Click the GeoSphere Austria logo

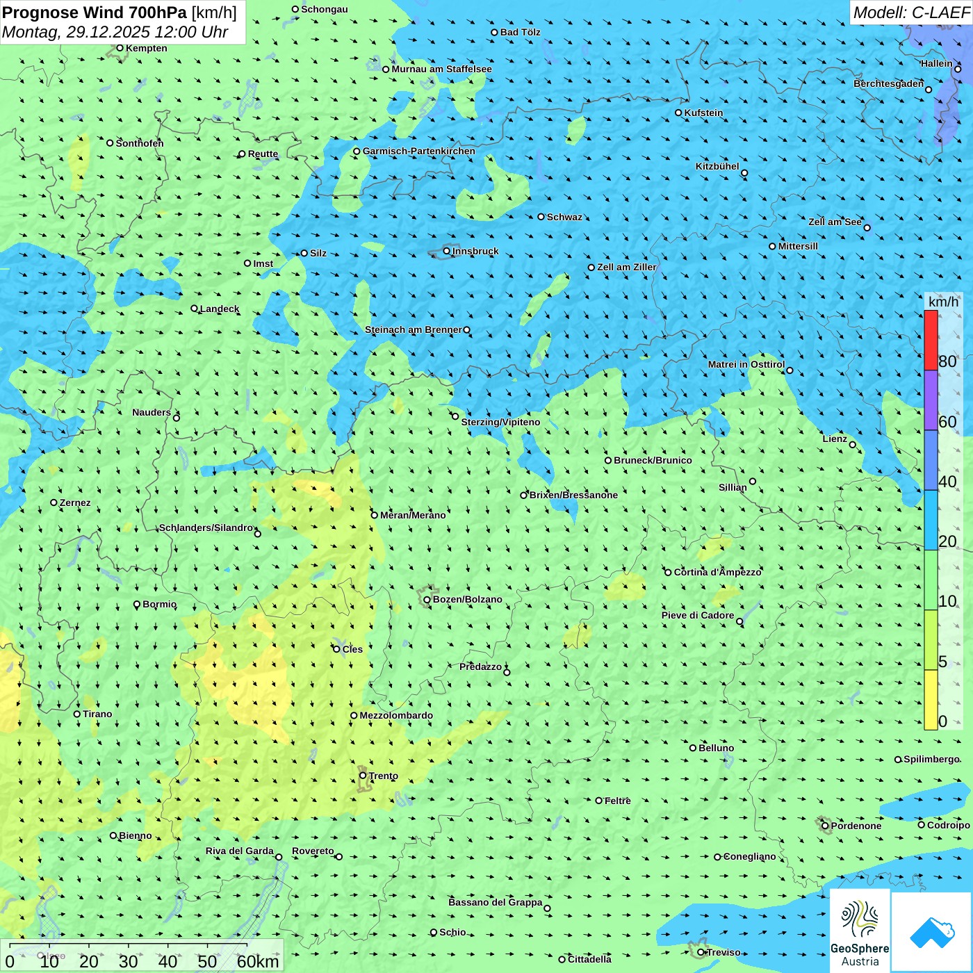coord(860,930)
